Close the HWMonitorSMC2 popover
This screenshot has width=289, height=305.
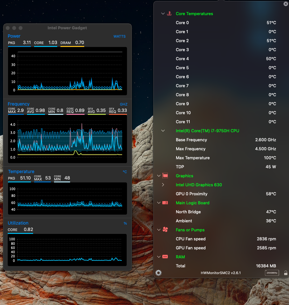[286, 4]
